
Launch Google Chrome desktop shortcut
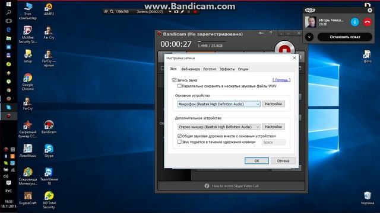coord(28,82)
